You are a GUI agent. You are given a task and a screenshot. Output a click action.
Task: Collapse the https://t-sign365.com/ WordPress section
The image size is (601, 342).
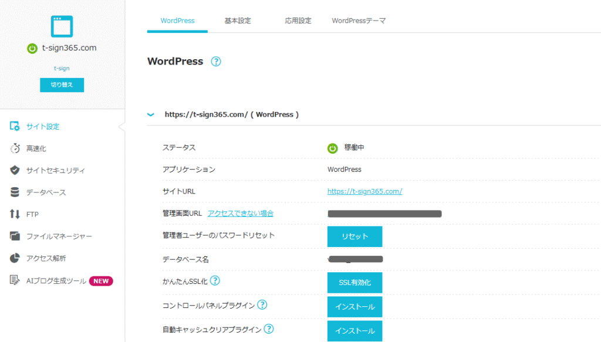coord(151,114)
